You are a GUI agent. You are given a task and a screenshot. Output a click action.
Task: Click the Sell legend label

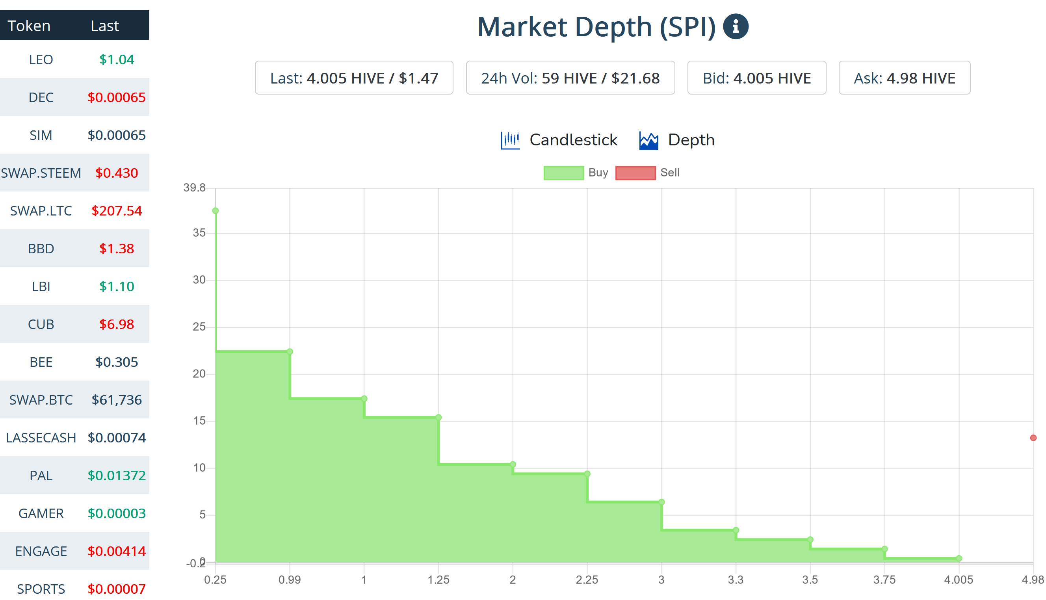coord(669,172)
